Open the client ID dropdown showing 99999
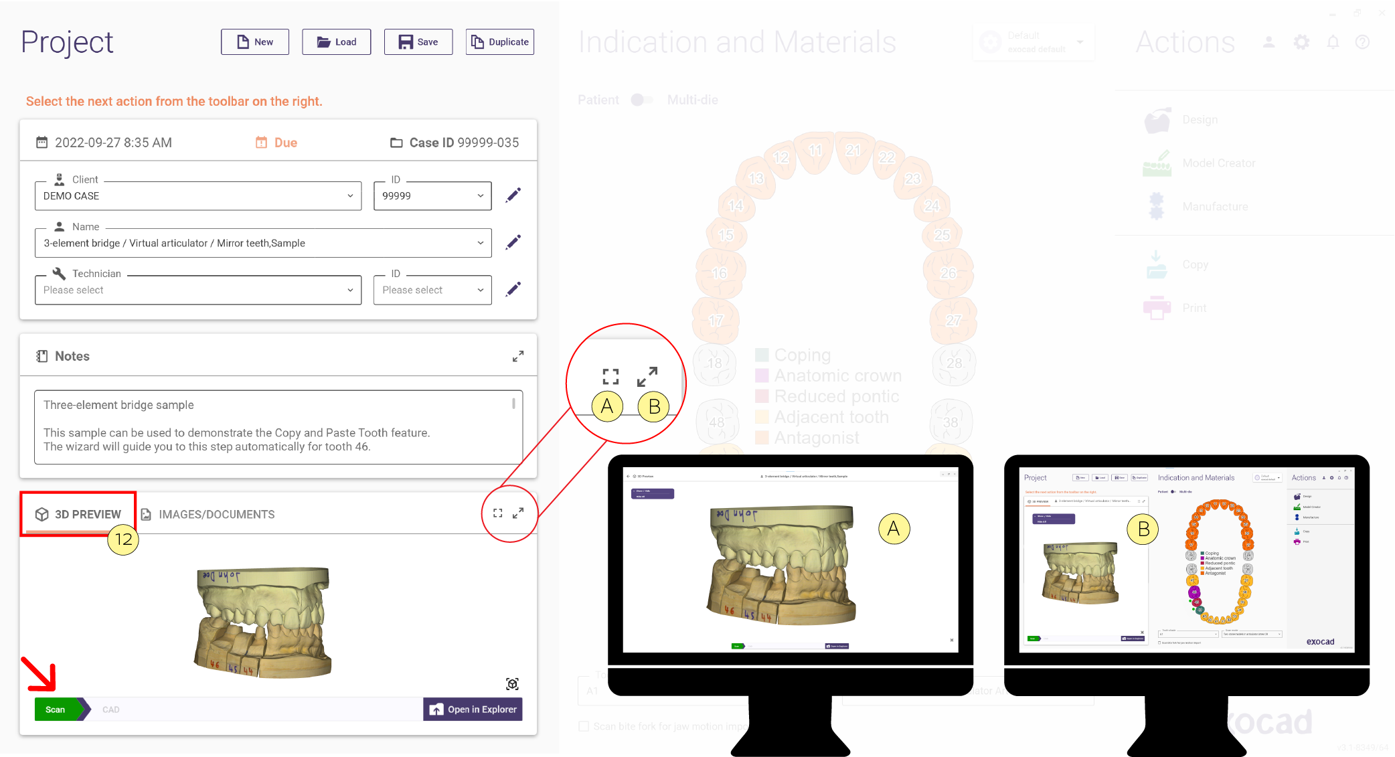1395x757 pixels. coord(432,196)
